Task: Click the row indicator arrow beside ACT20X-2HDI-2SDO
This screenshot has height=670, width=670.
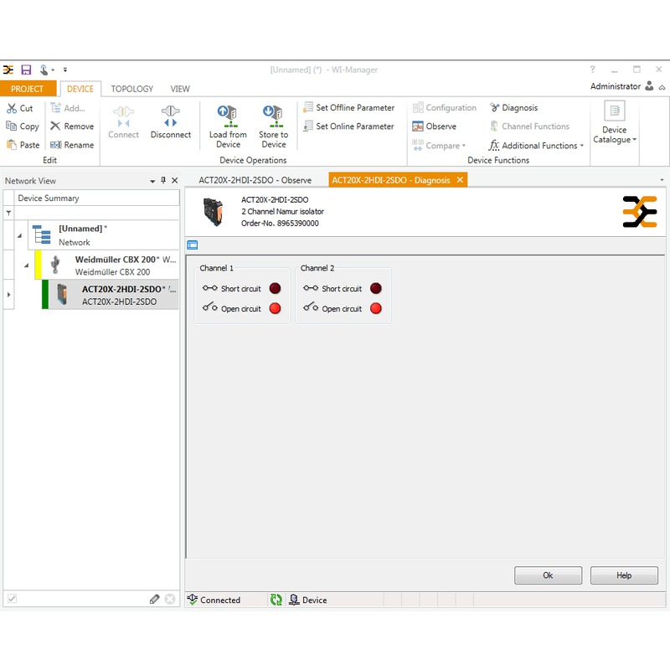Action: (x=8, y=295)
